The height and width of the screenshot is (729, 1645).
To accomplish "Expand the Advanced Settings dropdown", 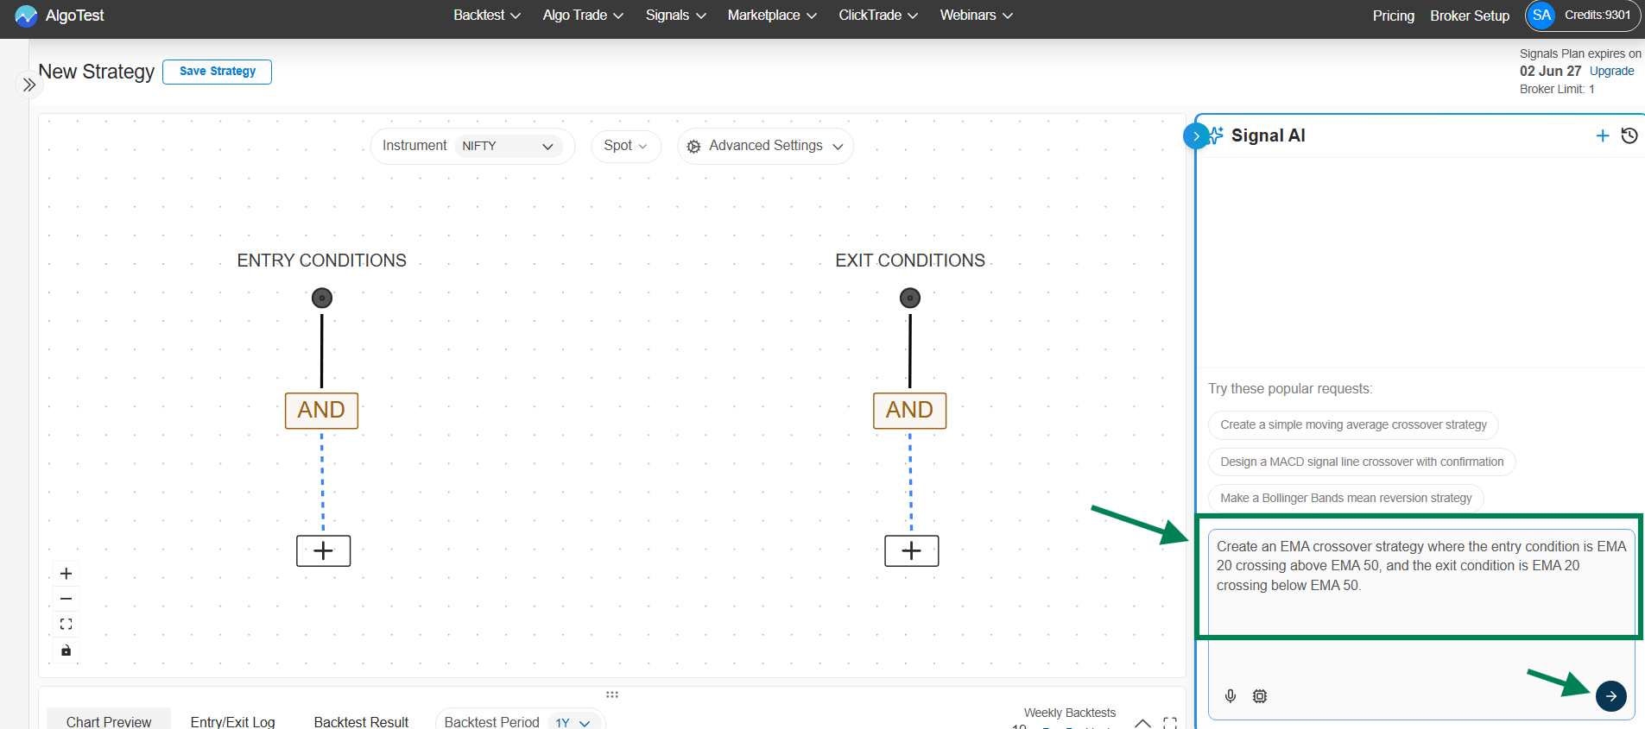I will pyautogui.click(x=765, y=146).
